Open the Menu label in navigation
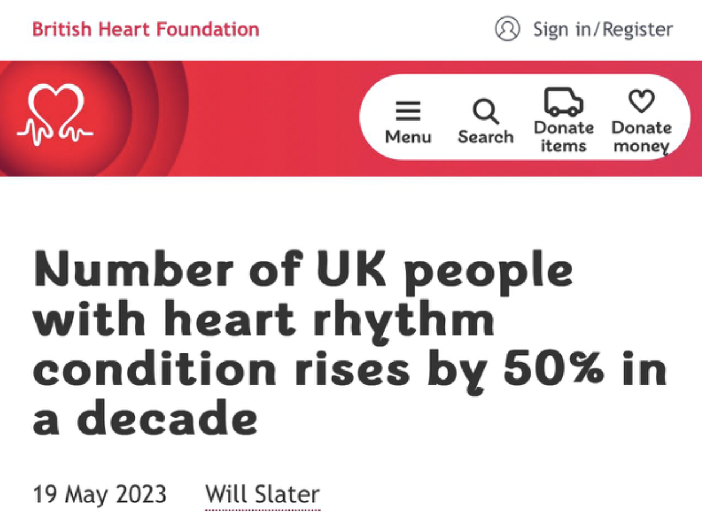Screen dimensions: 702x517 [x=408, y=137]
